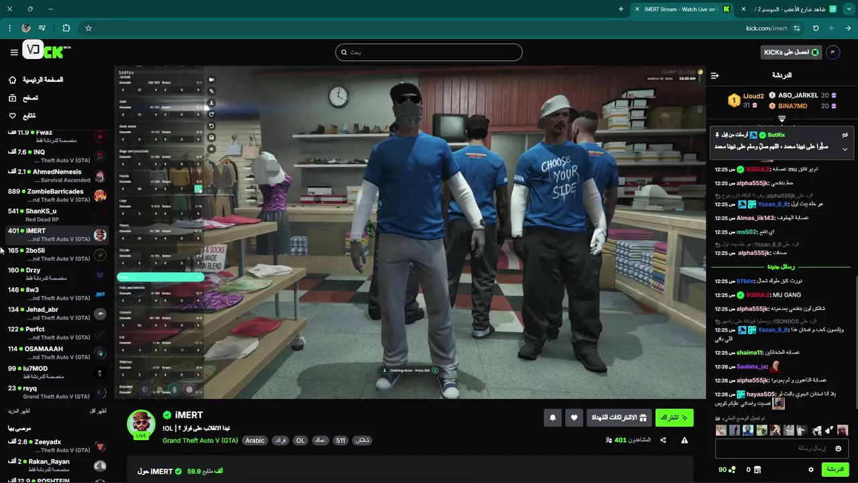
Task: Click the Arabic language tag
Action: (x=255, y=441)
